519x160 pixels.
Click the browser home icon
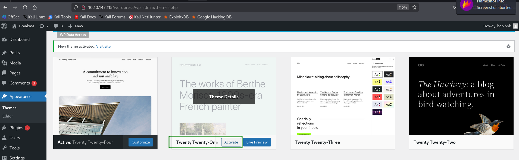(x=35, y=7)
